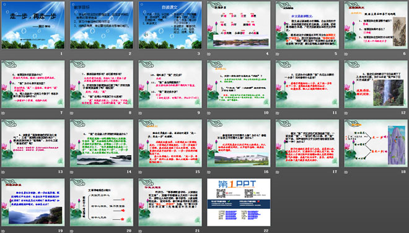The image size is (409, 233).
Task: Click slide number label '10'
Action: click(266, 113)
